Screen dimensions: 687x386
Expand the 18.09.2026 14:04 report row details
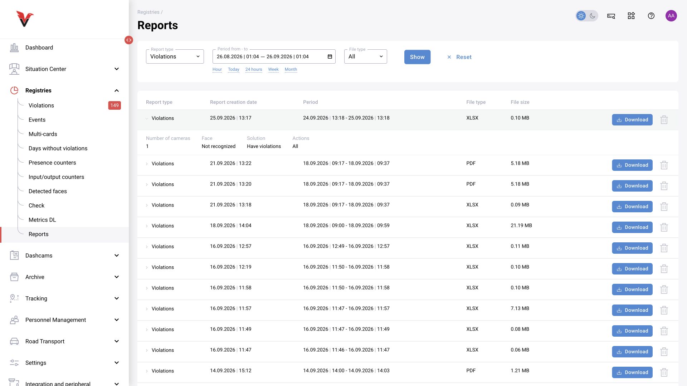pos(147,226)
